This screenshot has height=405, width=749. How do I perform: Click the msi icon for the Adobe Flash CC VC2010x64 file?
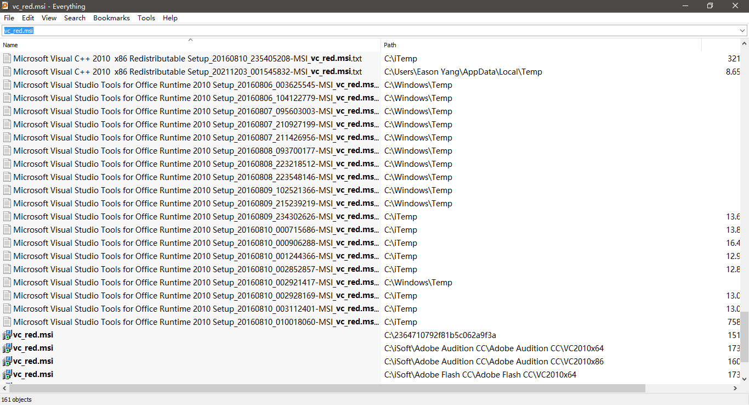coord(7,374)
